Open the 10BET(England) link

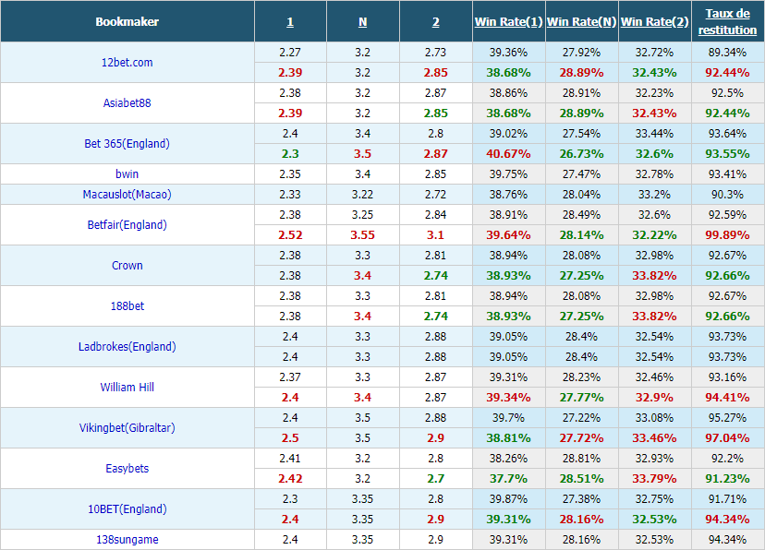coord(127,509)
